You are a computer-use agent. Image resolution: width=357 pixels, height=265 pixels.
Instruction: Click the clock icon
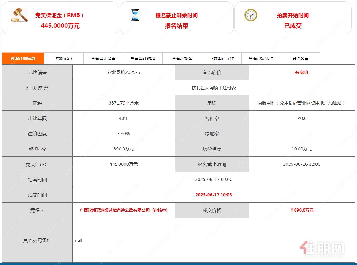[251, 15]
